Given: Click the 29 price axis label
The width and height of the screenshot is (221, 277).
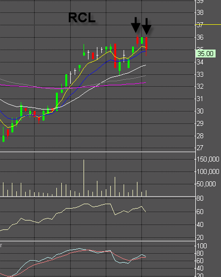Looking at the screenshot, I should [200, 123].
